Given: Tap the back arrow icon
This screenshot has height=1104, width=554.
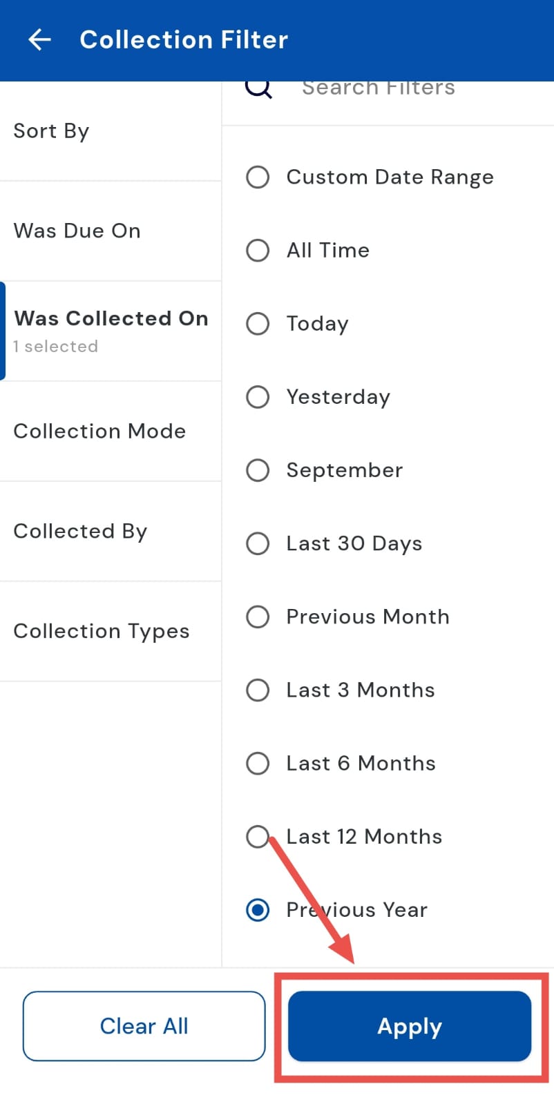Looking at the screenshot, I should (39, 40).
